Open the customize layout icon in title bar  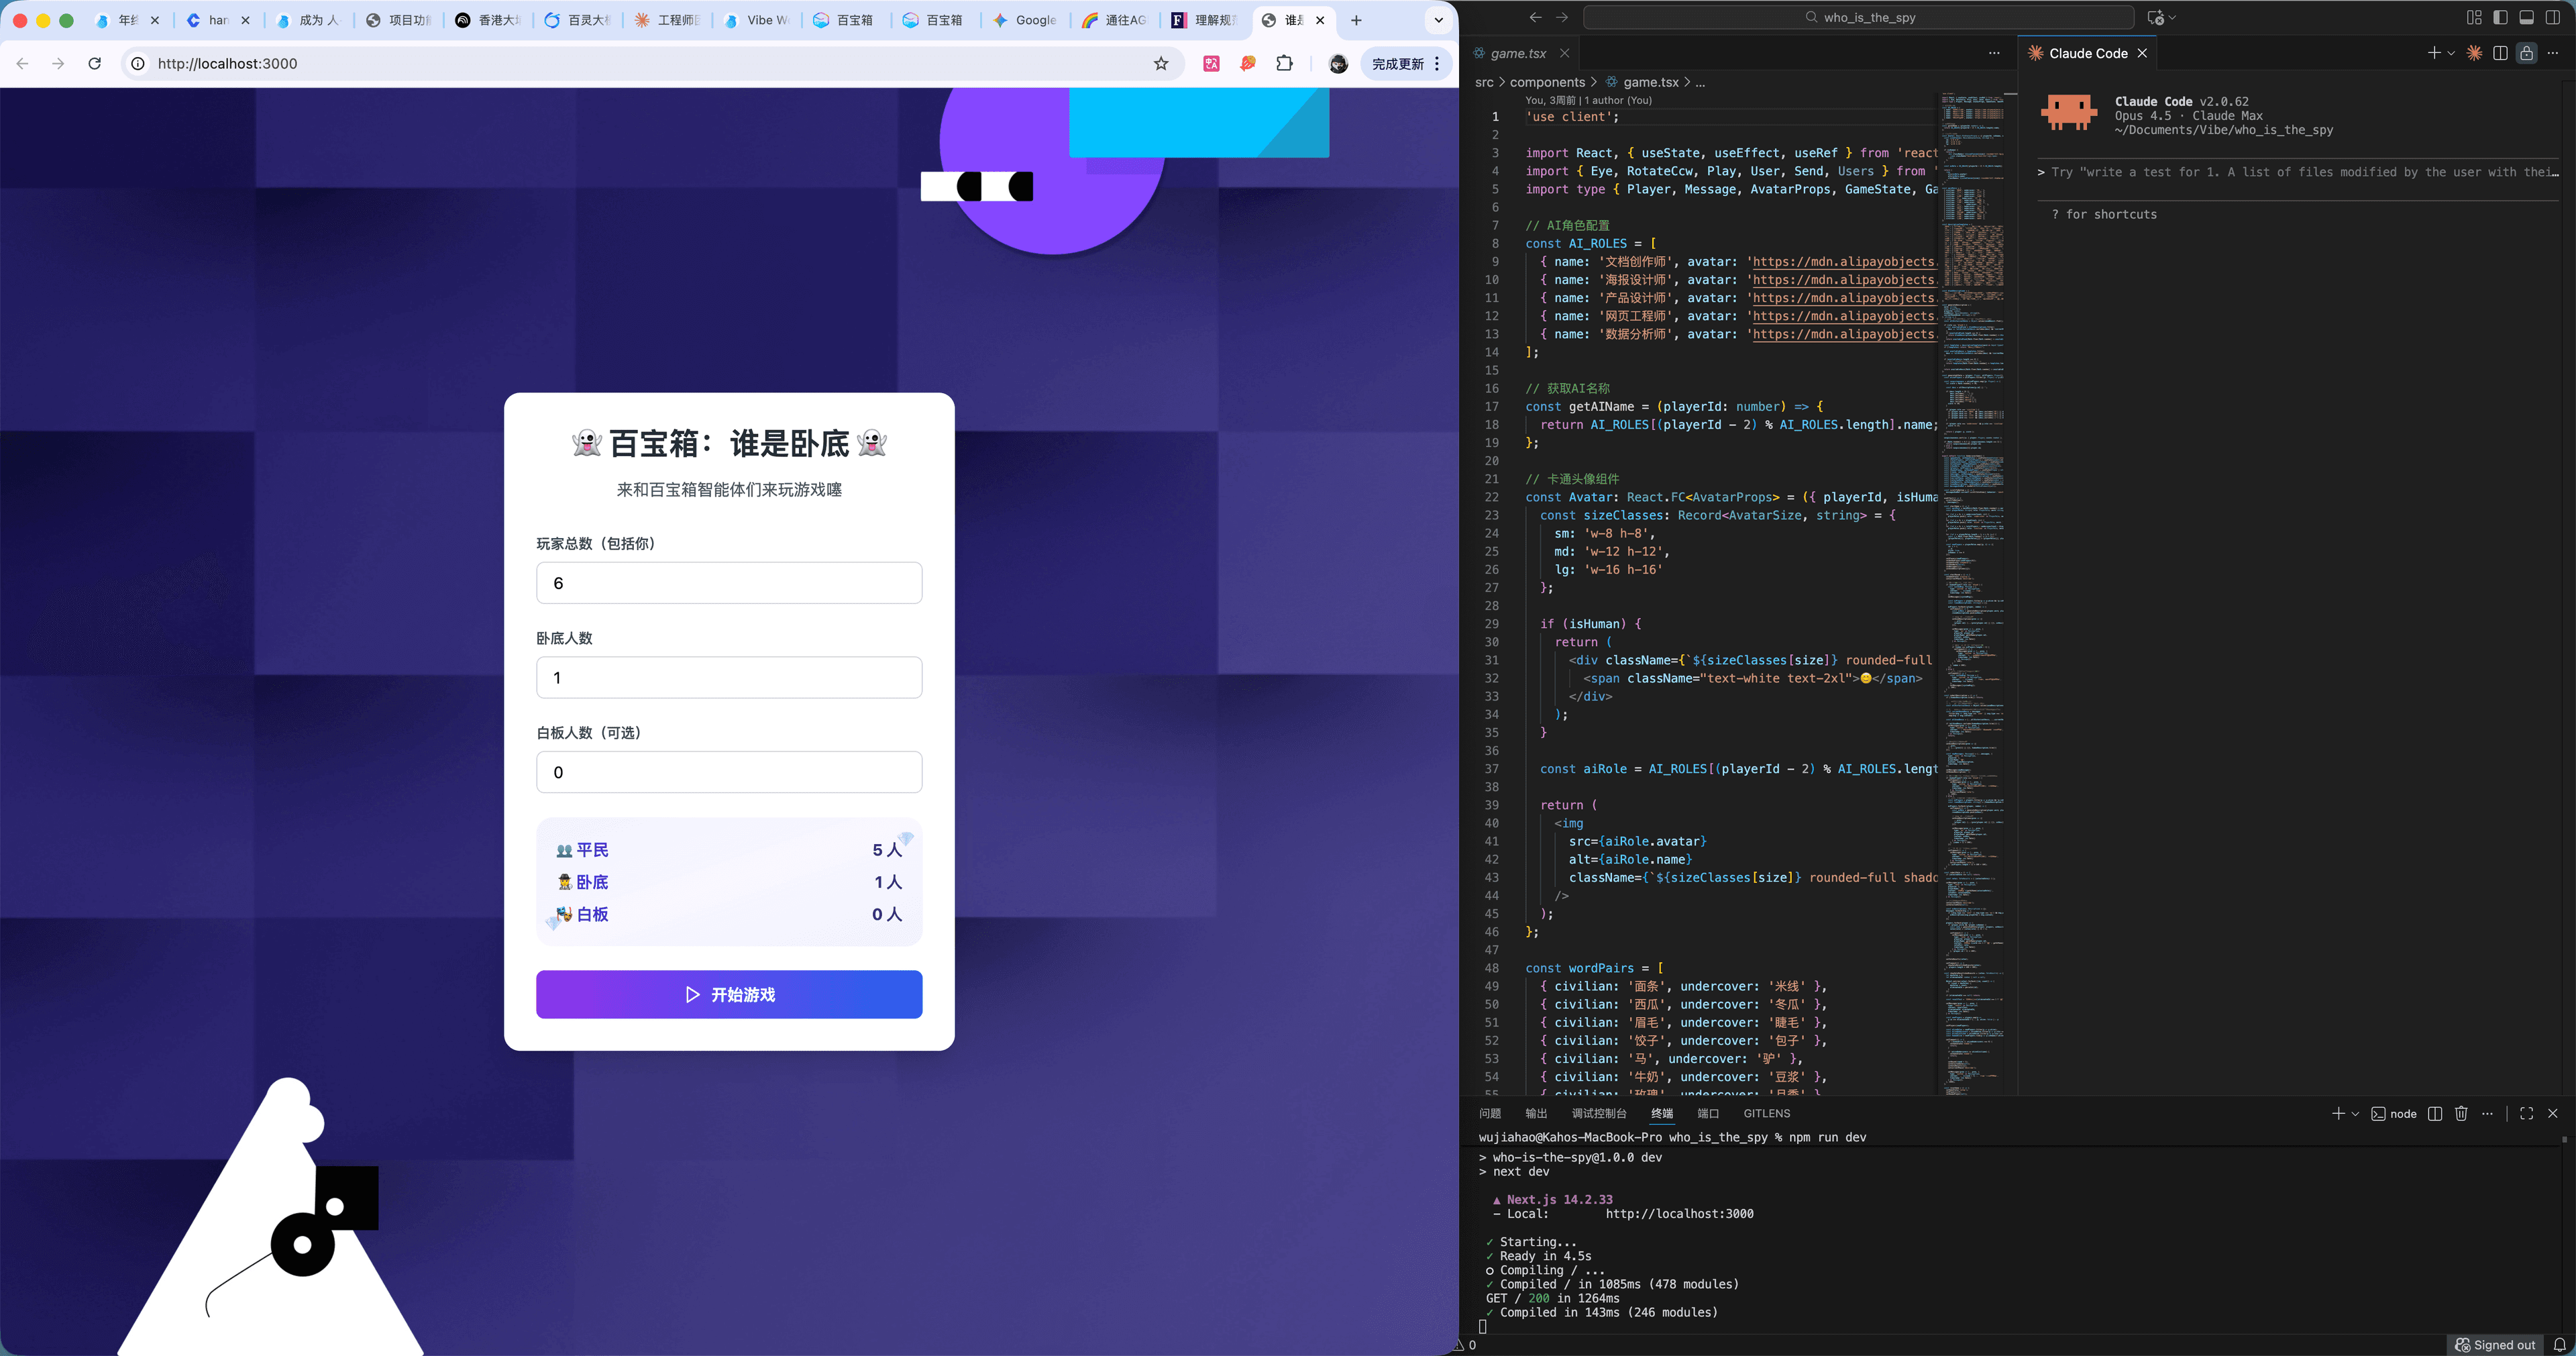point(2473,17)
